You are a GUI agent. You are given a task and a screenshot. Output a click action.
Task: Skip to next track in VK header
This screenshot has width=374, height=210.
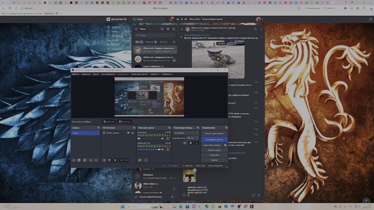(186, 19)
